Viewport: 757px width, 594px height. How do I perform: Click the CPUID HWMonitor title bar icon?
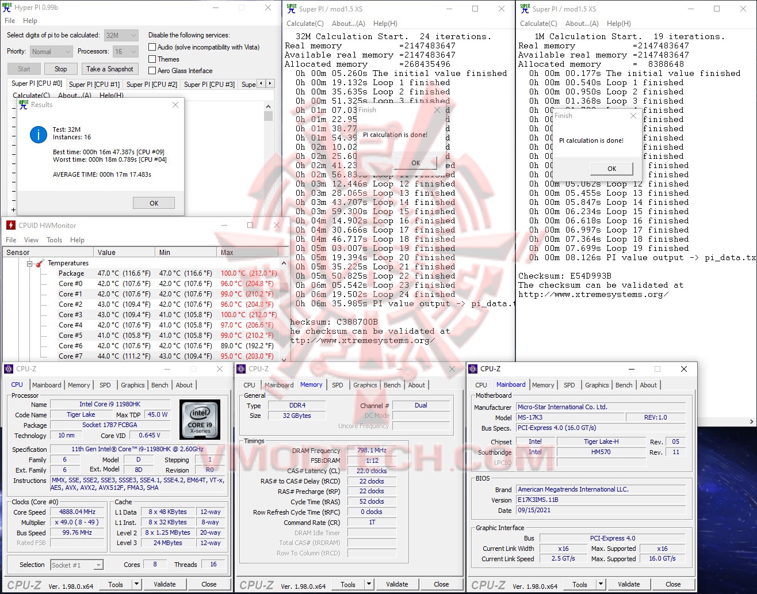pyautogui.click(x=11, y=225)
